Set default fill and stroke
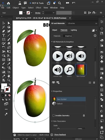 (x=2, y=91)
